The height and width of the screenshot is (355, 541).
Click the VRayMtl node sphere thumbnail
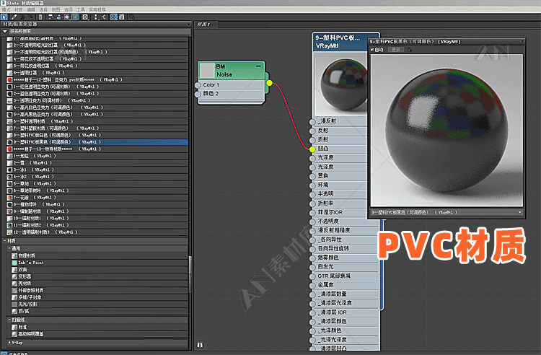tap(341, 84)
